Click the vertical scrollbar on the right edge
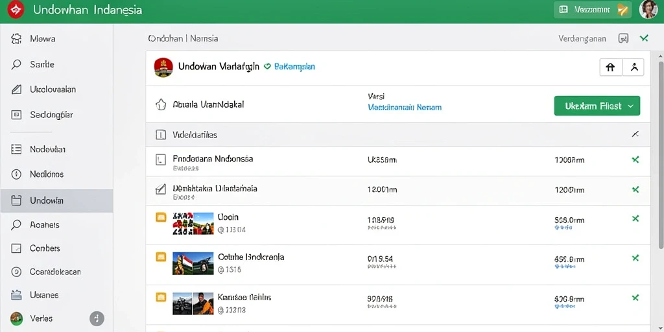This screenshot has width=664, height=332. tap(661, 155)
